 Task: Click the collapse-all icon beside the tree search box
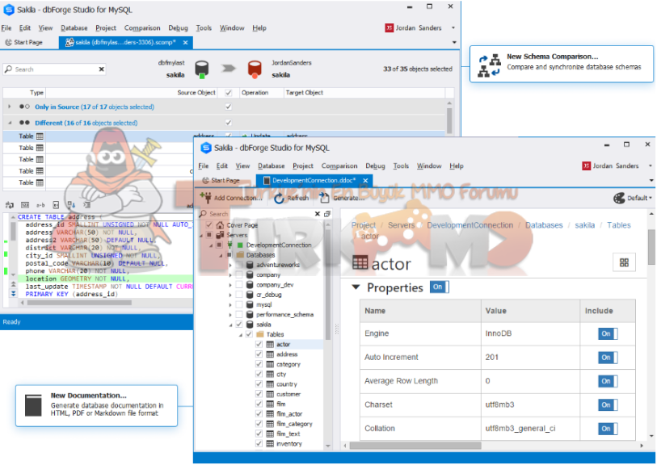point(327,214)
